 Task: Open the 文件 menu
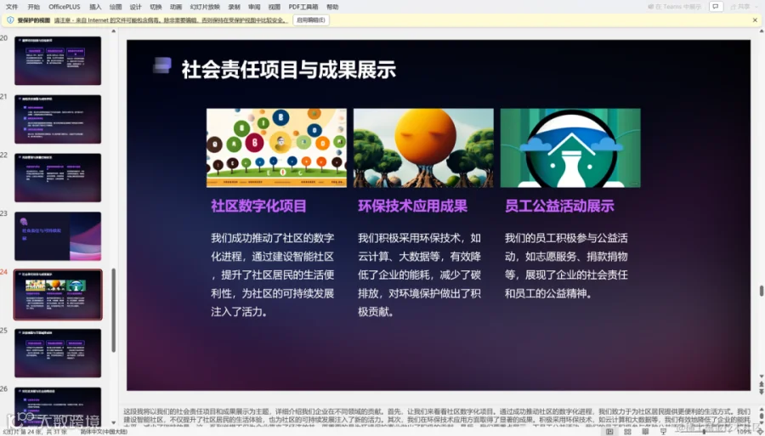tap(12, 7)
